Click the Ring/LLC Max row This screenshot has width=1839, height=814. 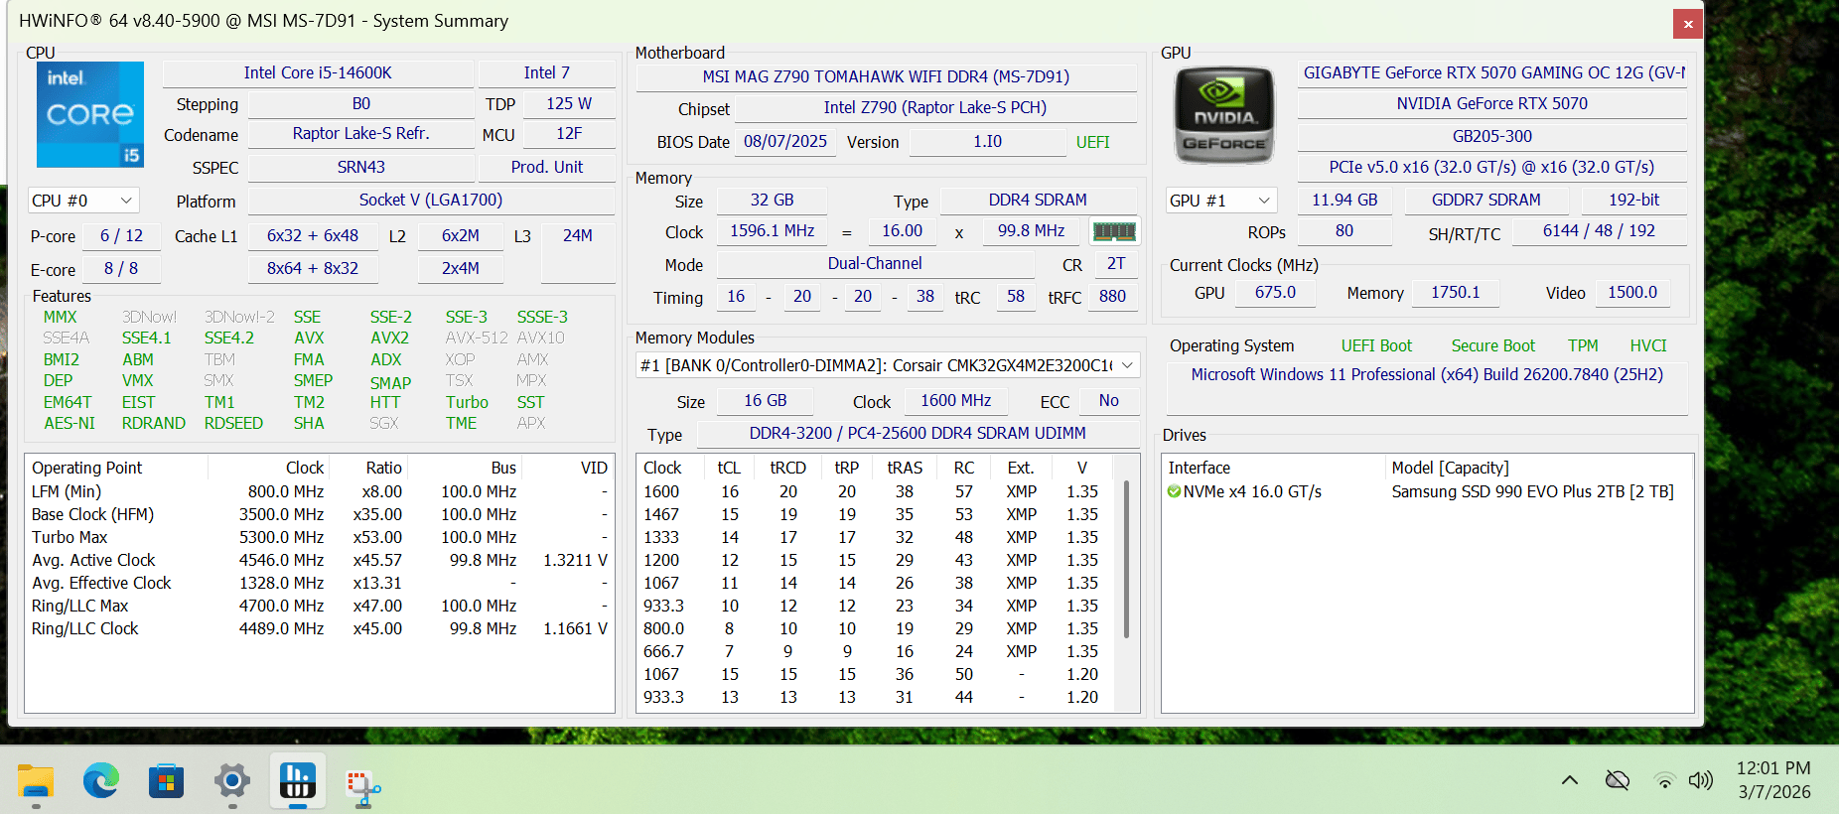click(320, 607)
